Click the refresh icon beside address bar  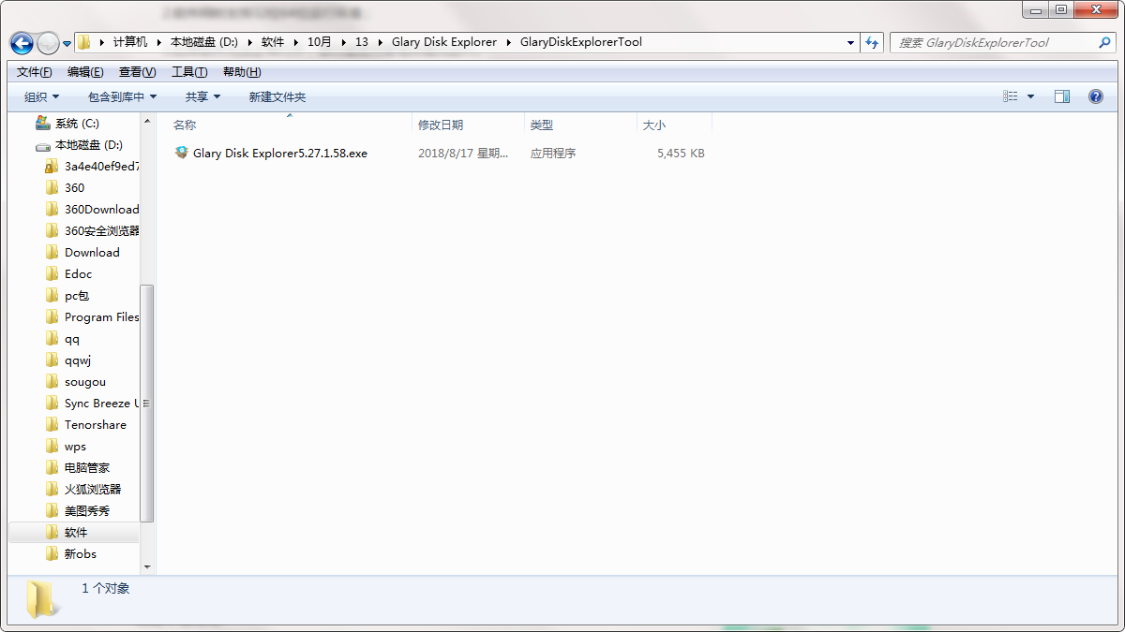[873, 43]
